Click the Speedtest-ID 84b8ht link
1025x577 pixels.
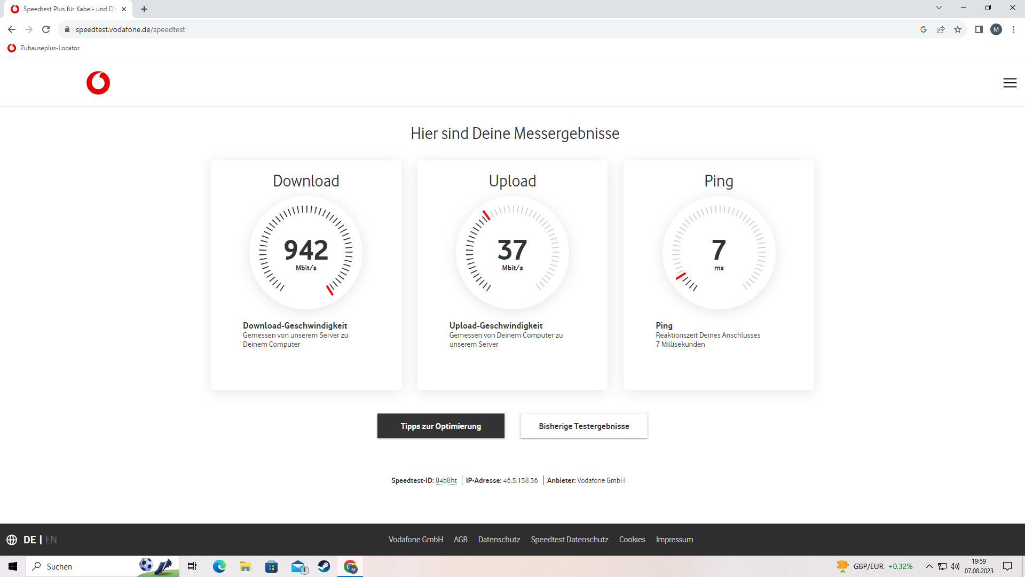446,480
